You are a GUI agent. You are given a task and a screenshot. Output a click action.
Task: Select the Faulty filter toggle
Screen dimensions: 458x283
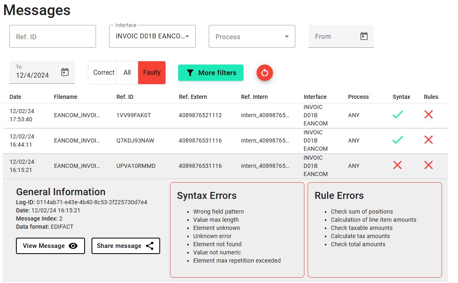tap(152, 73)
